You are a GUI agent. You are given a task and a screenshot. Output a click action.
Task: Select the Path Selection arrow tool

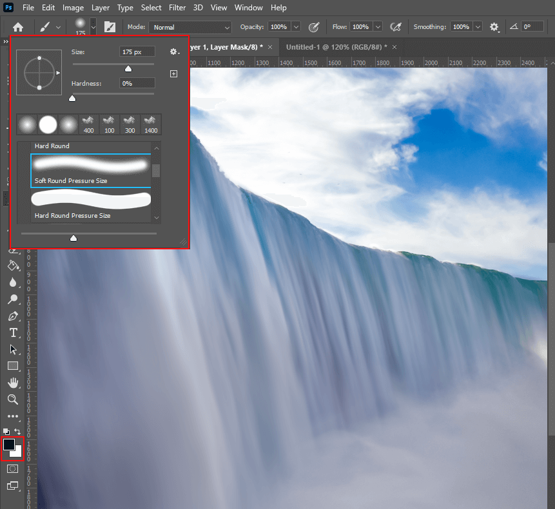pyautogui.click(x=13, y=349)
